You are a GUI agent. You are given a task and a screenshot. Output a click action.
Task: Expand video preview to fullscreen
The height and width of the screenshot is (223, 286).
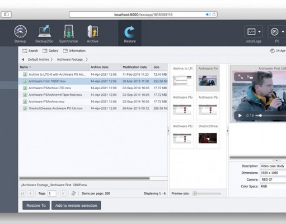coord(241,77)
